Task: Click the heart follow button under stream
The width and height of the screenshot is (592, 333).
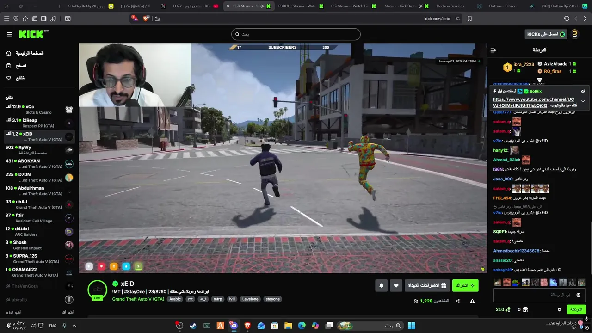Action: click(x=396, y=286)
